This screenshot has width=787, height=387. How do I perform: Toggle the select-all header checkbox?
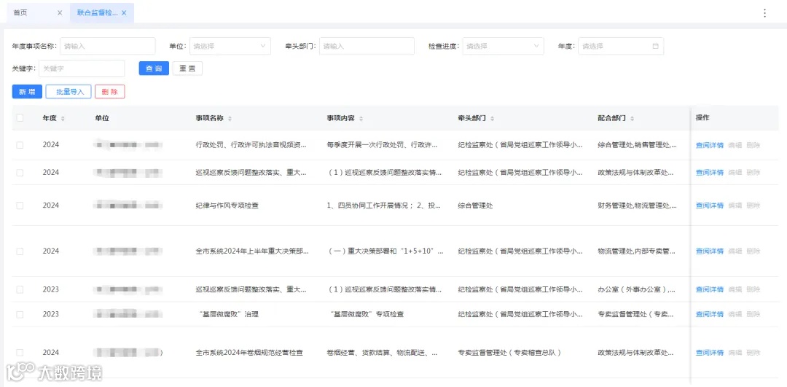[x=20, y=118]
